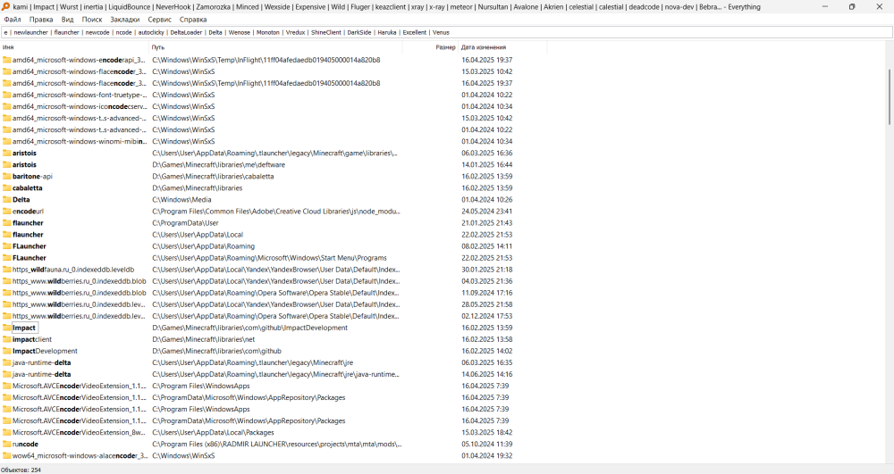Click folder icon of Microsoft.AVCEncoderVideoExtension_8w row
The width and height of the screenshot is (894, 474).
click(7, 432)
